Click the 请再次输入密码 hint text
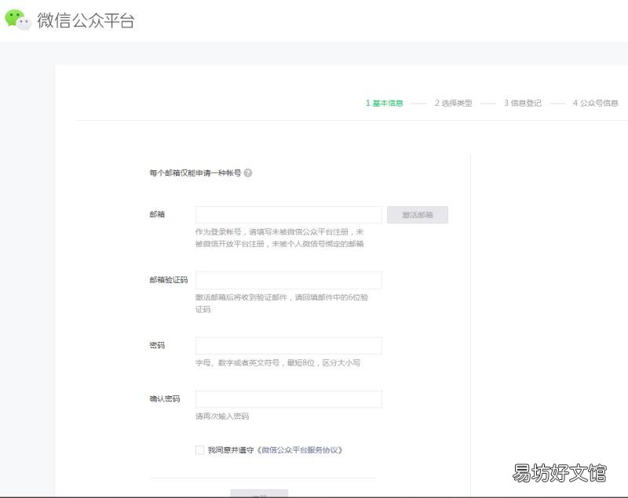This screenshot has height=498, width=628. coord(222,416)
